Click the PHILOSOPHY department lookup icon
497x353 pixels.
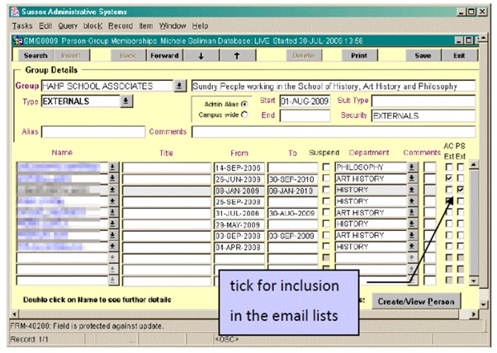(411, 167)
